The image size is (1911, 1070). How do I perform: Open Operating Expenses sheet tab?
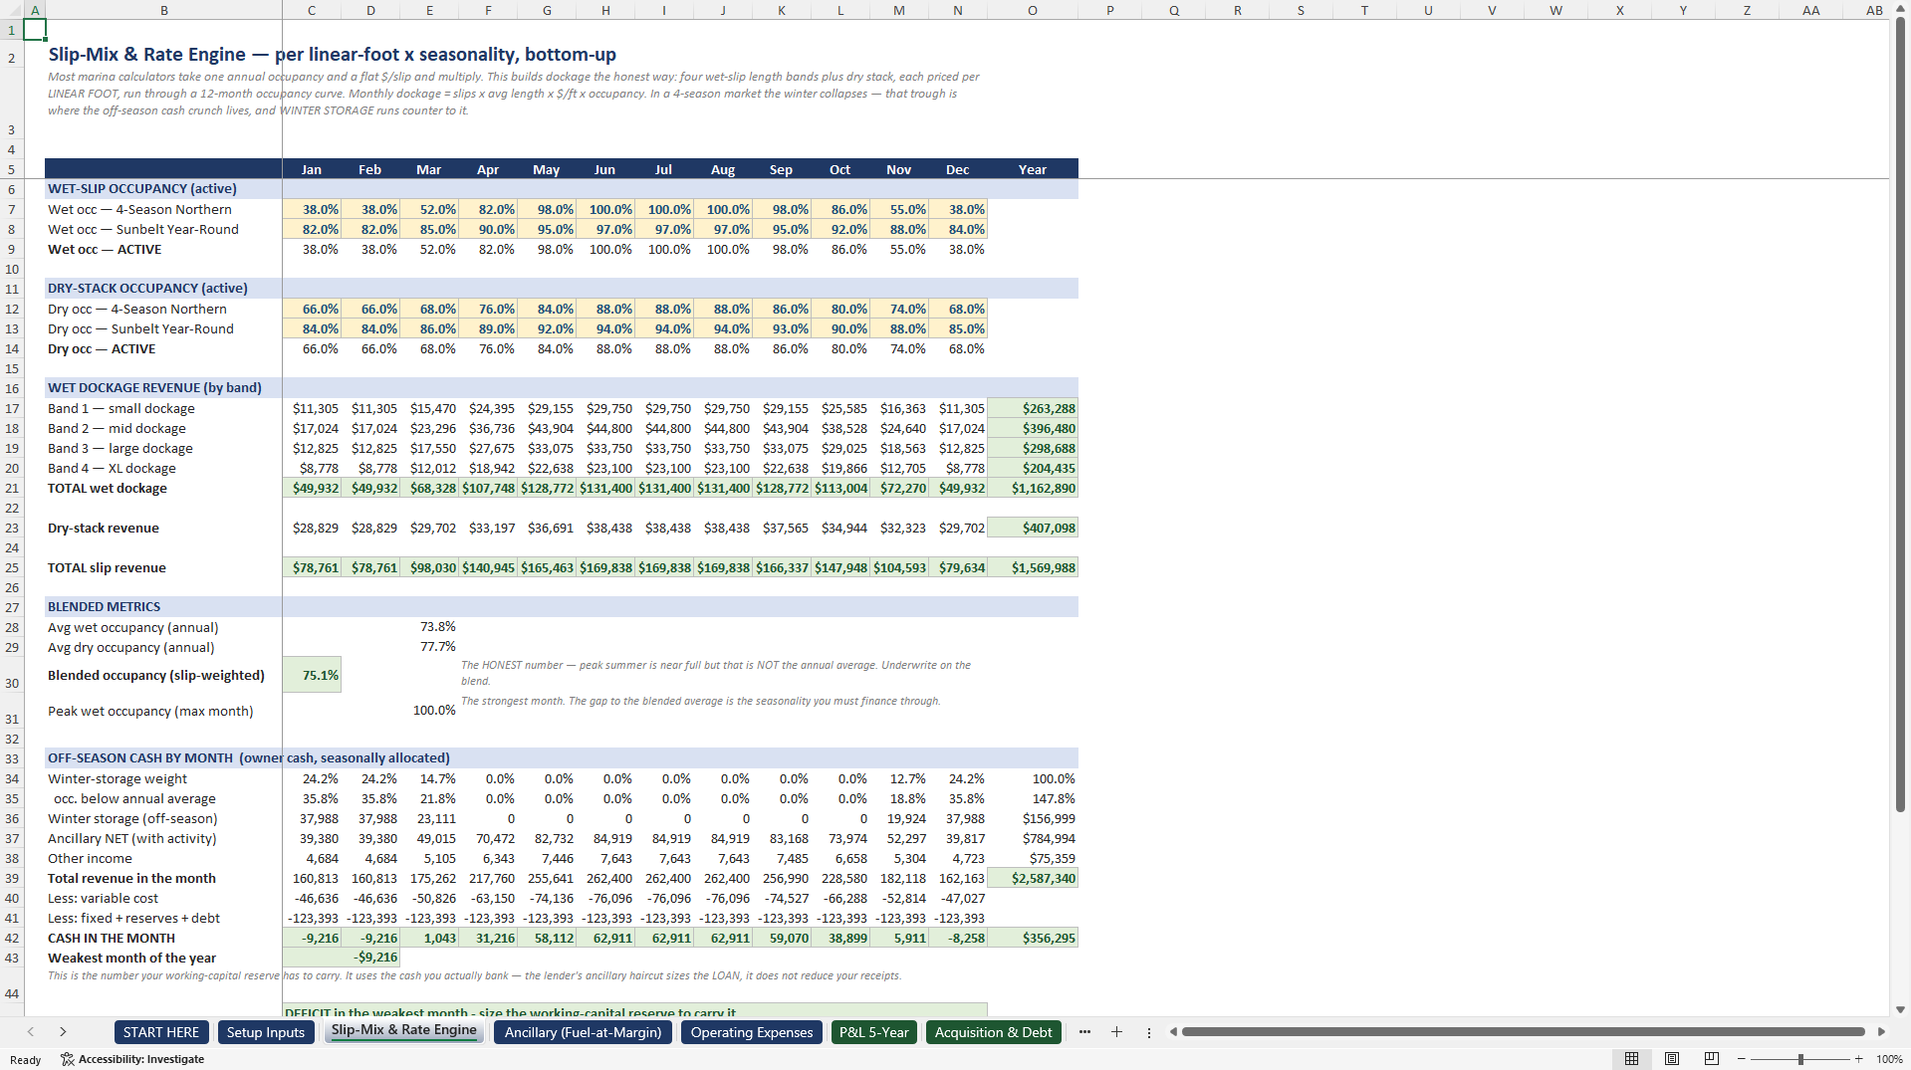752,1032
